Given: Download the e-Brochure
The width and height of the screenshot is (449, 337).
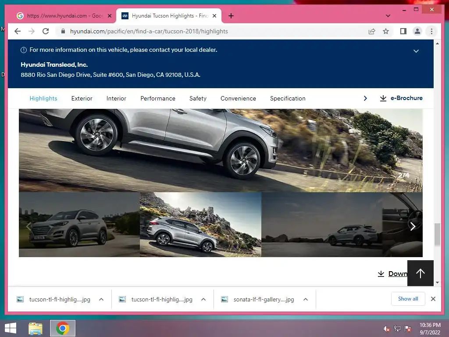Looking at the screenshot, I should pos(401,98).
